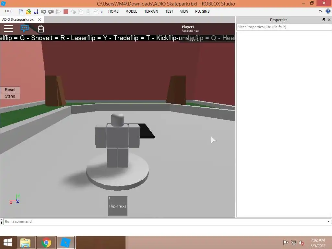
Task: Redo the last action
Action: [x=51, y=12]
